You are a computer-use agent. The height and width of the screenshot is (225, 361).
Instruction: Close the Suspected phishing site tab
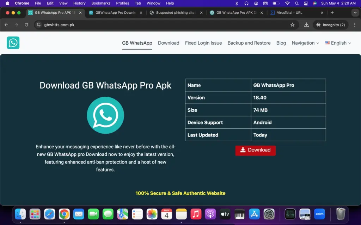pyautogui.click(x=201, y=13)
